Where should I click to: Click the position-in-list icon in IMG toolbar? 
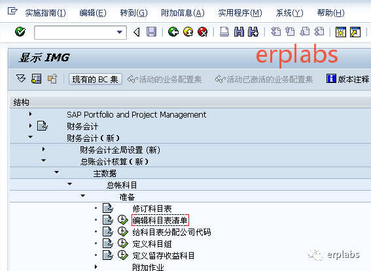coord(37,78)
